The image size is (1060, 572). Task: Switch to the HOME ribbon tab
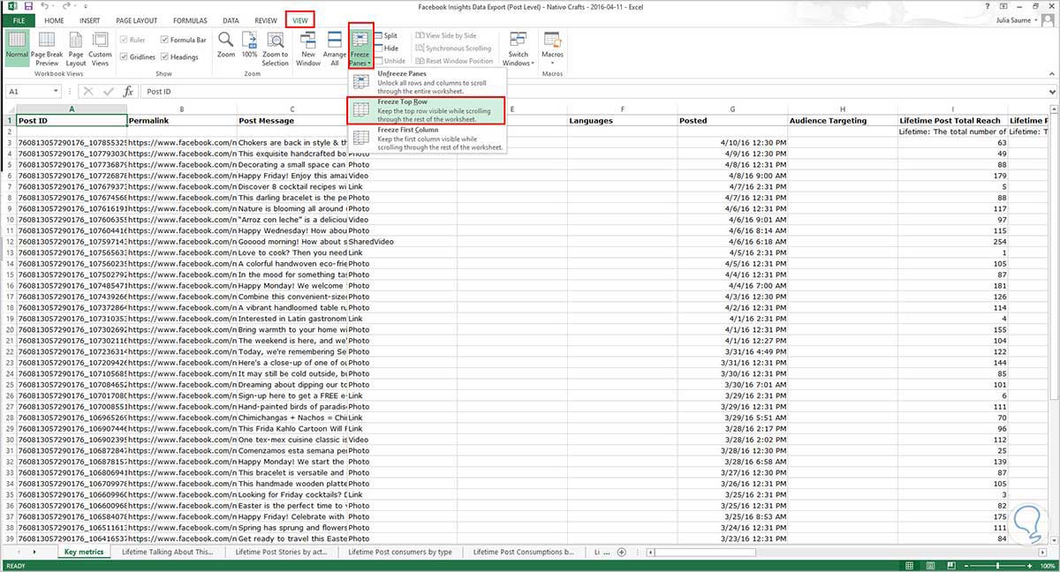[54, 19]
